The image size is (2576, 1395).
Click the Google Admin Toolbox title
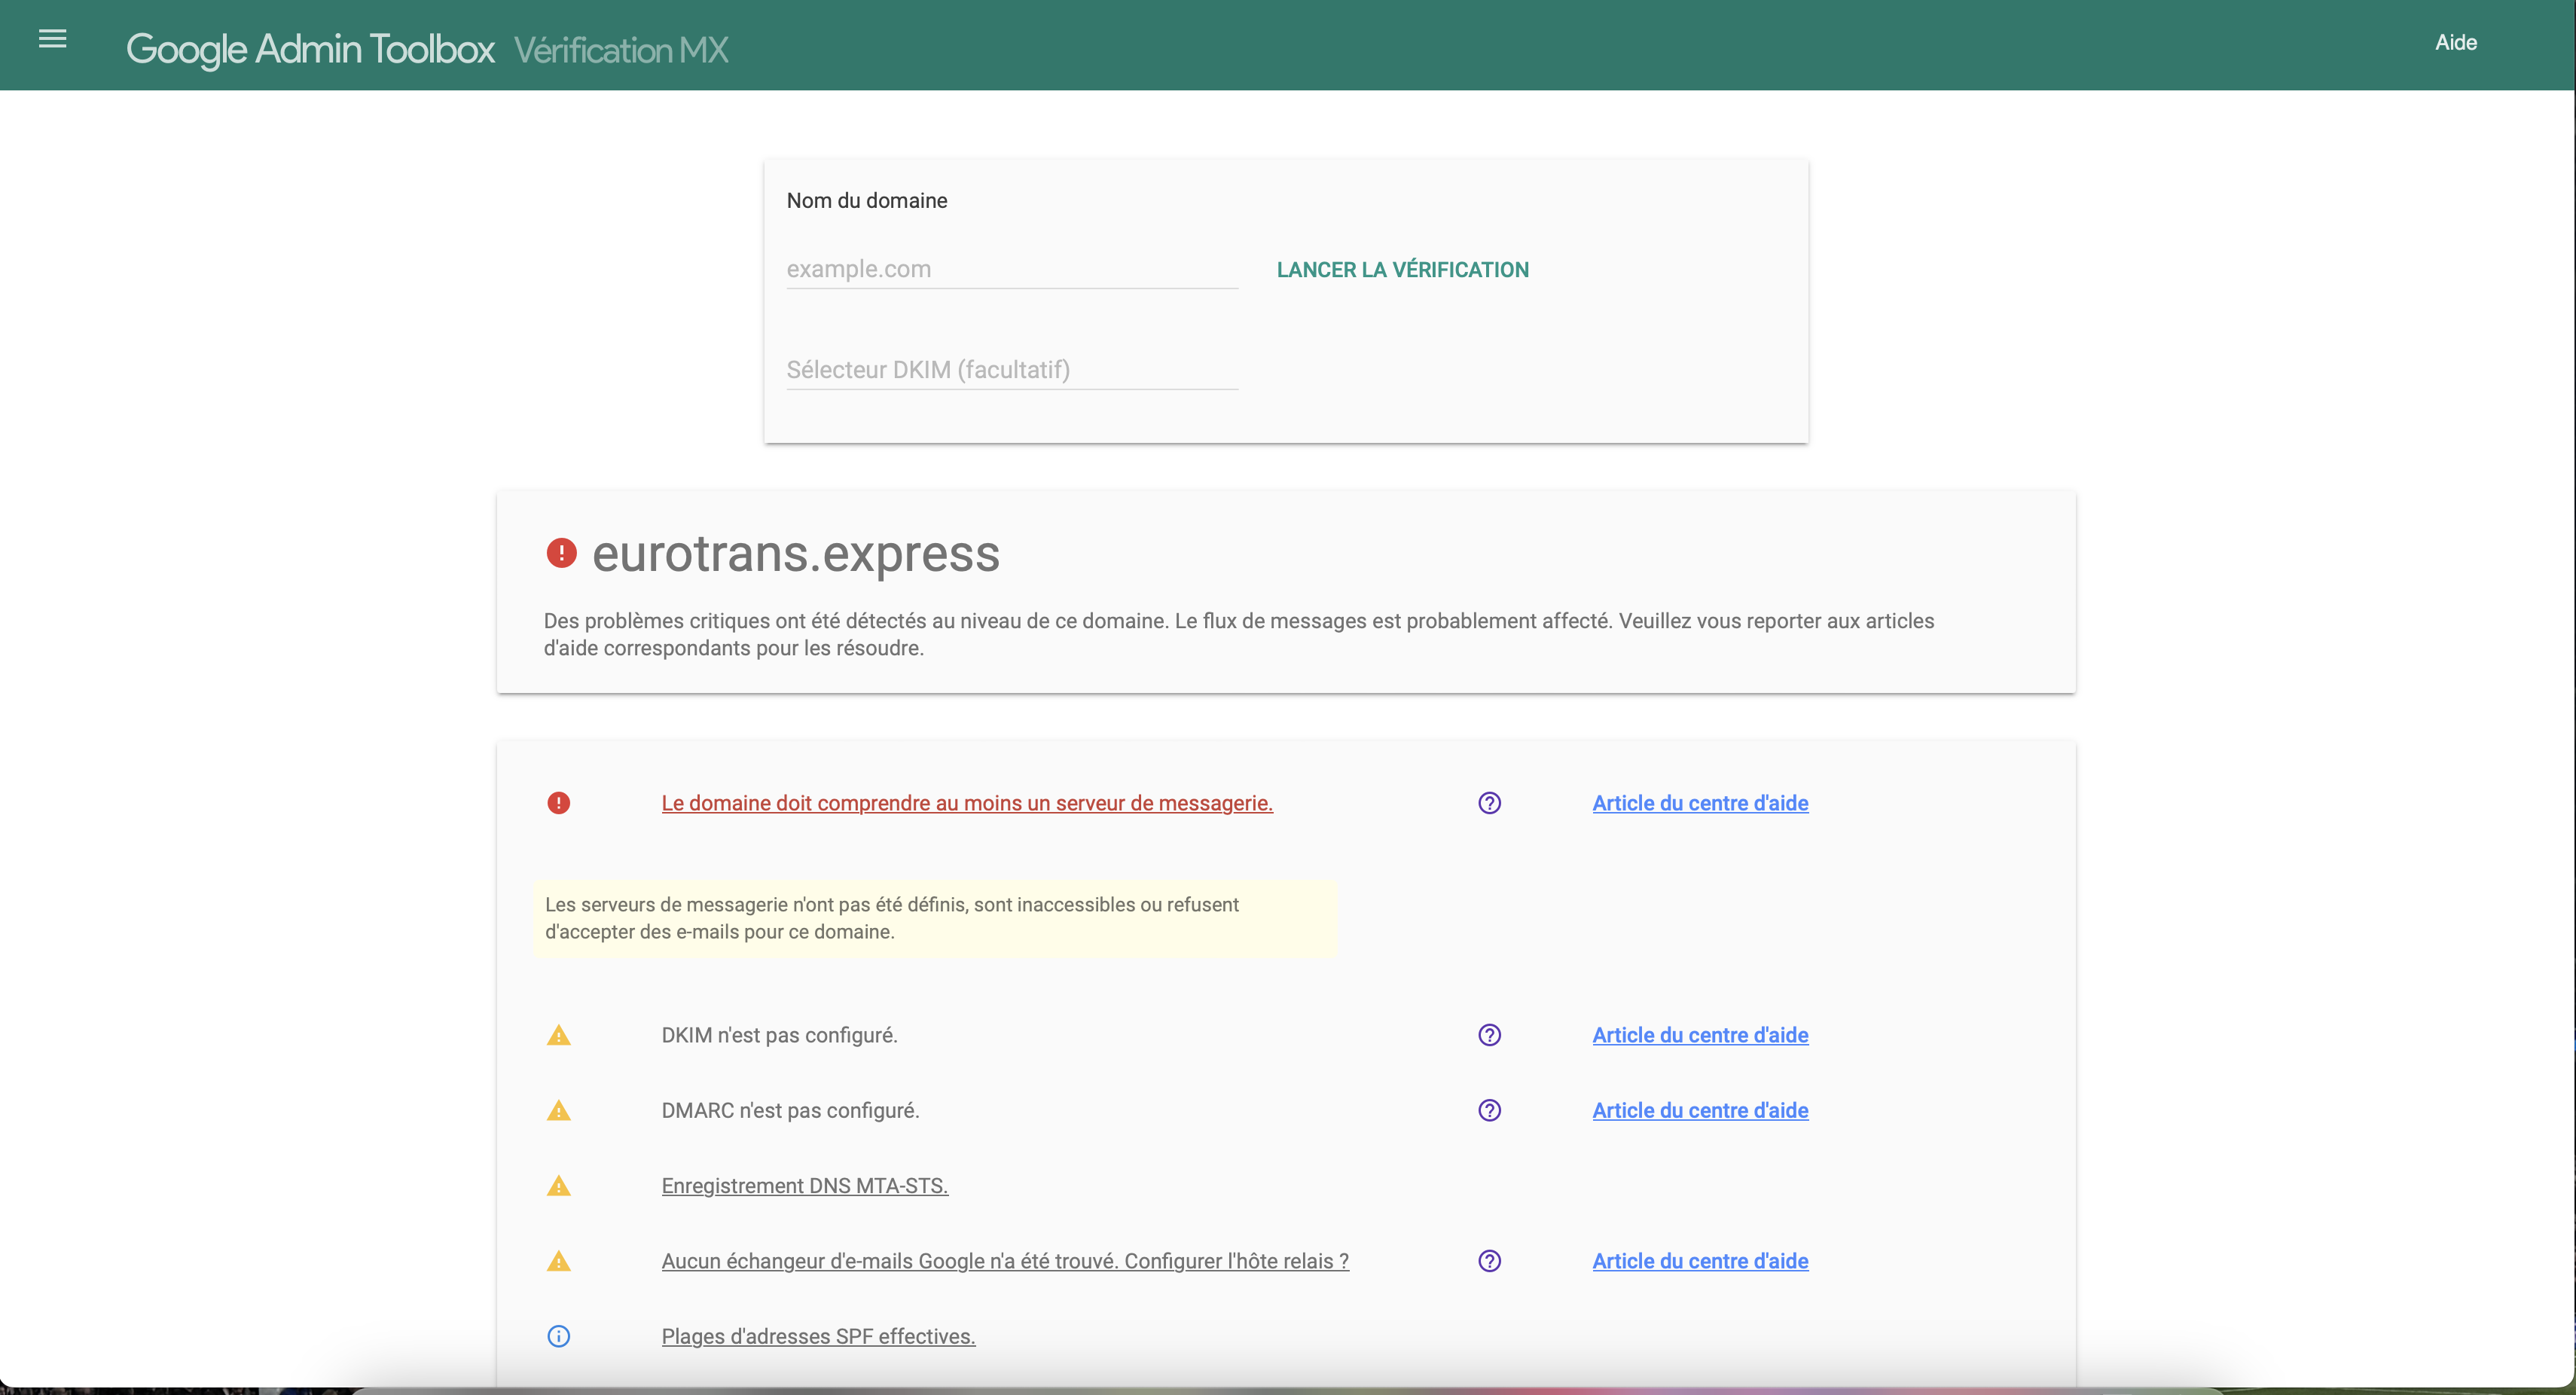click(310, 49)
